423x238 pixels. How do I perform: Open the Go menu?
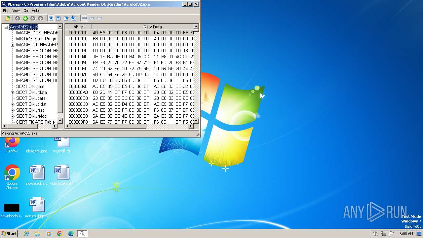(26, 11)
